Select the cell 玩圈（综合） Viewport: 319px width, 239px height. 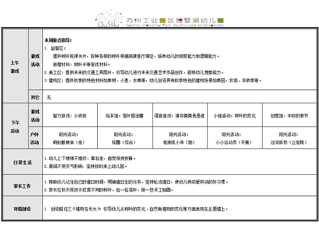[x=125, y=138]
